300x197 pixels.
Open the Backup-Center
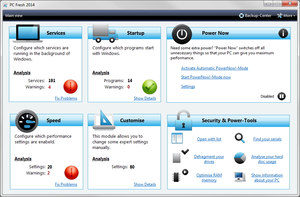255,16
